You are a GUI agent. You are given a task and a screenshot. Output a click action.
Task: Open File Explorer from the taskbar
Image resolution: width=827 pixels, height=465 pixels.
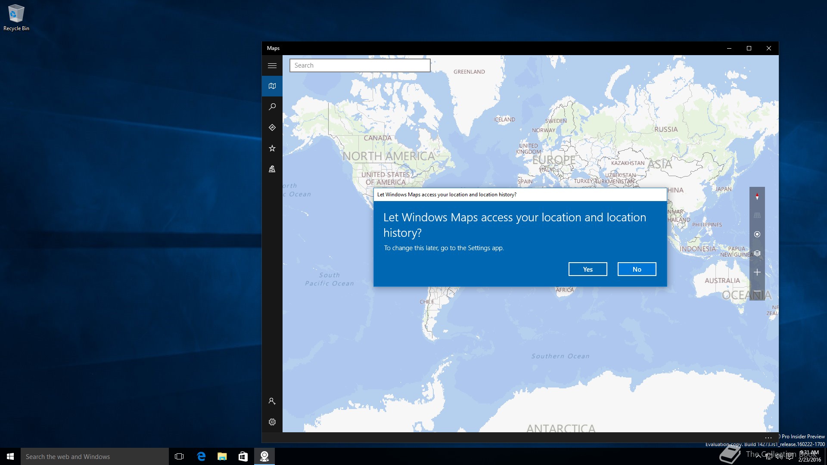point(222,456)
